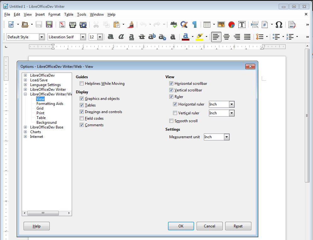Open the Horizontal ruler unit dropdown

pos(232,104)
